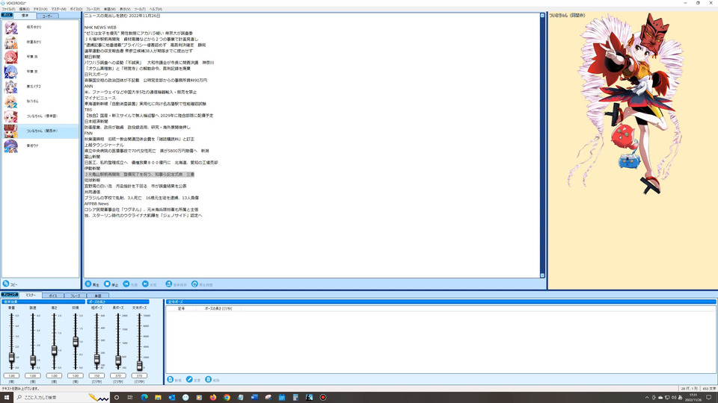
Task: Click the コピー copy icon under voice list
Action: (x=6, y=284)
